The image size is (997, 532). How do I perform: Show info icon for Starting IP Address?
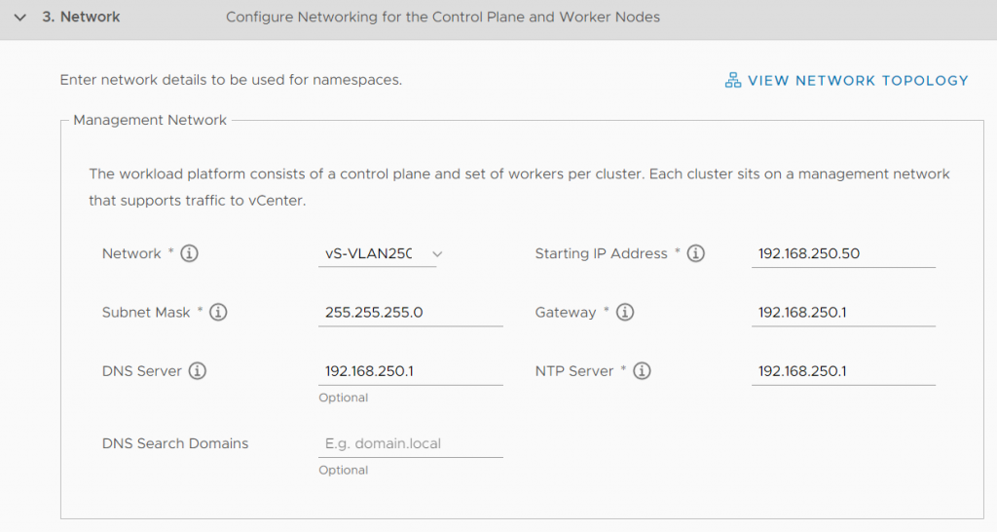click(695, 253)
